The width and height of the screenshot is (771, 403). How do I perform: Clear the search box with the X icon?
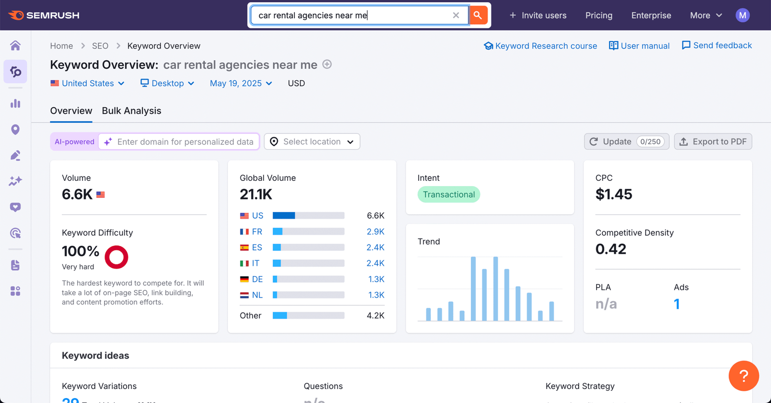point(456,15)
